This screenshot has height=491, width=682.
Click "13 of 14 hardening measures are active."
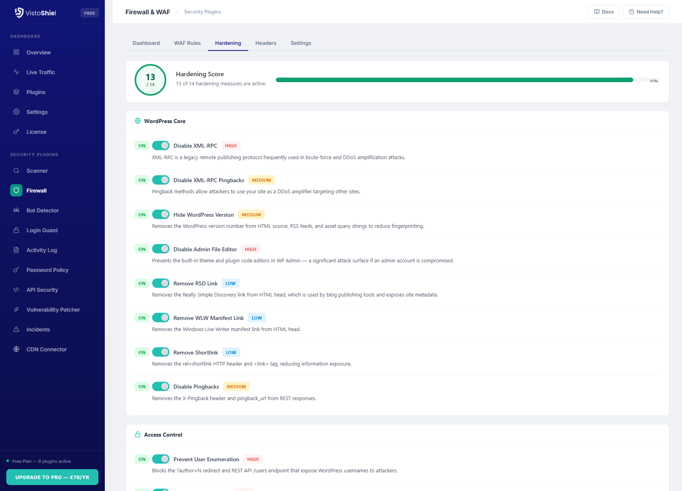221,83
